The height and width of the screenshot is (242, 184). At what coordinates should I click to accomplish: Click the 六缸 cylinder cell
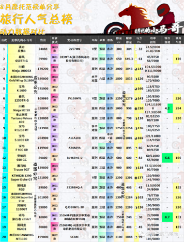click(x=102, y=79)
